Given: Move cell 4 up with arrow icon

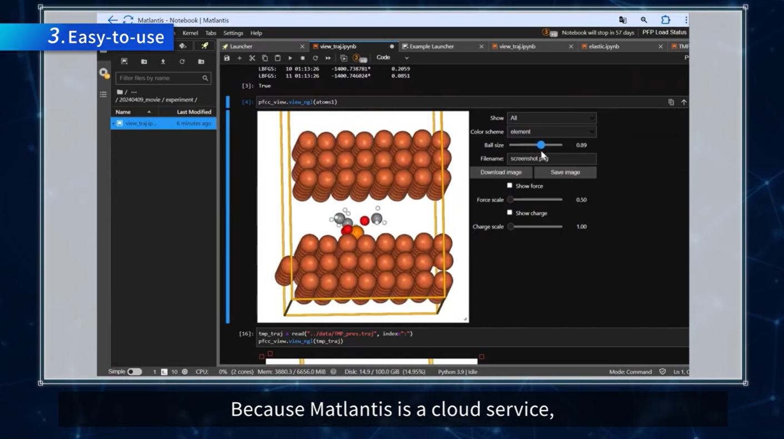Looking at the screenshot, I should [x=684, y=102].
